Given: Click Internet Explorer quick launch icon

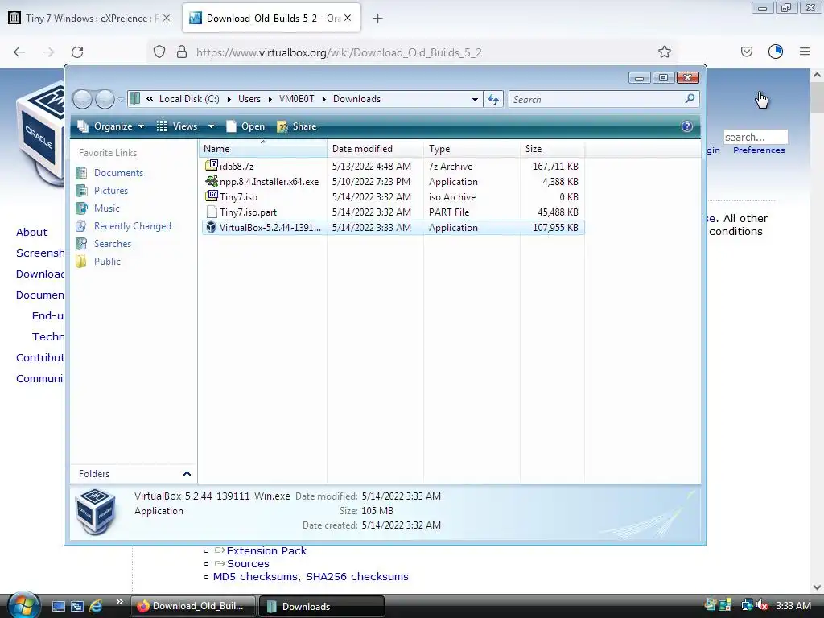Looking at the screenshot, I should pyautogui.click(x=96, y=606).
